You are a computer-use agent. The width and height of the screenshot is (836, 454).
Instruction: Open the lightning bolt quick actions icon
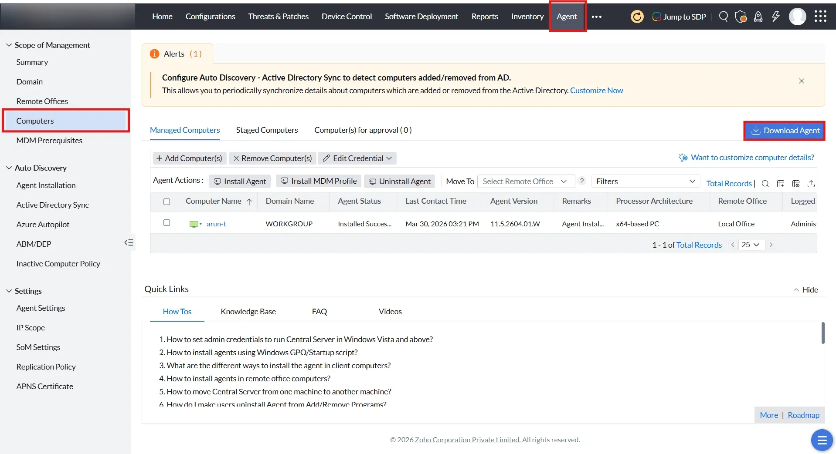point(776,17)
